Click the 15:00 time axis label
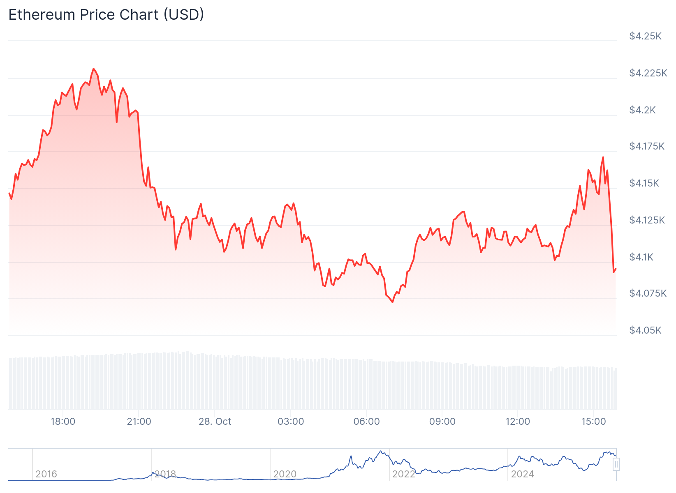The height and width of the screenshot is (493, 676). coord(593,422)
